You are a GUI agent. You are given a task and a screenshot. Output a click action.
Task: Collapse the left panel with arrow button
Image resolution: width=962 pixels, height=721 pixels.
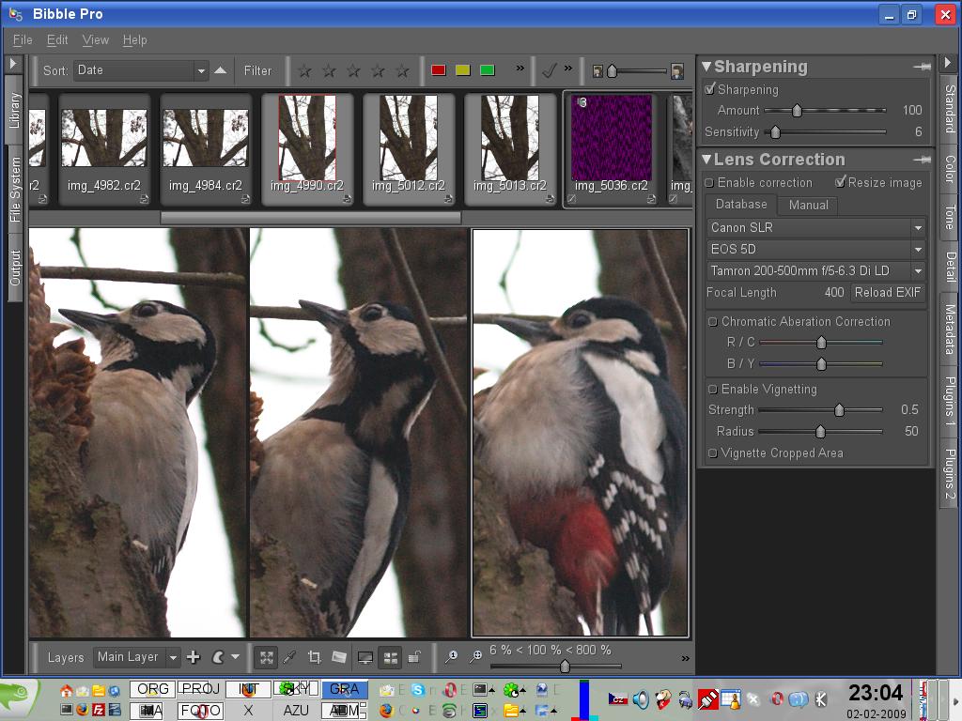[x=13, y=63]
